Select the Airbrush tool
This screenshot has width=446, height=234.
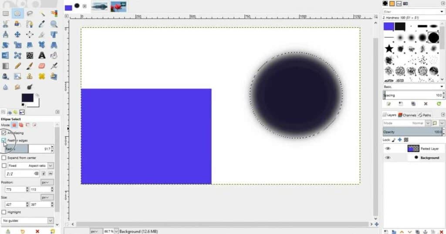(x=54, y=66)
